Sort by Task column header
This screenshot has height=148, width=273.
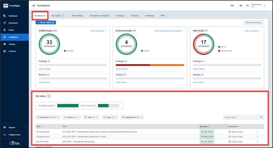[39, 126]
